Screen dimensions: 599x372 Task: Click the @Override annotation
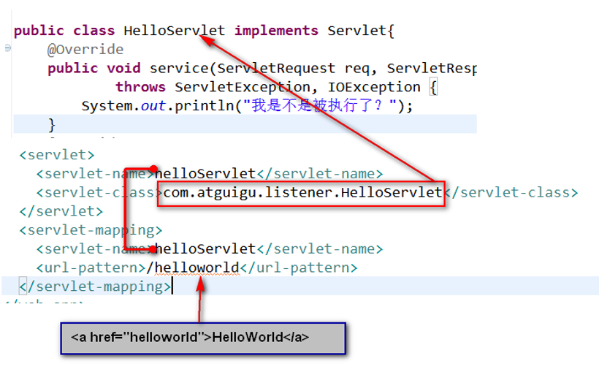tap(85, 49)
